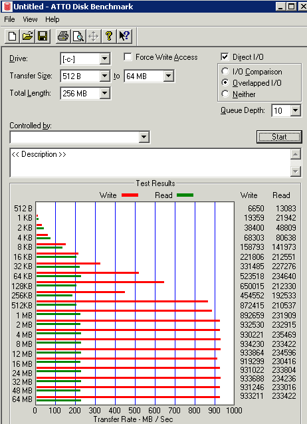Click the 512KB row label
Viewport: 307px width, 424px height.
pos(22,305)
